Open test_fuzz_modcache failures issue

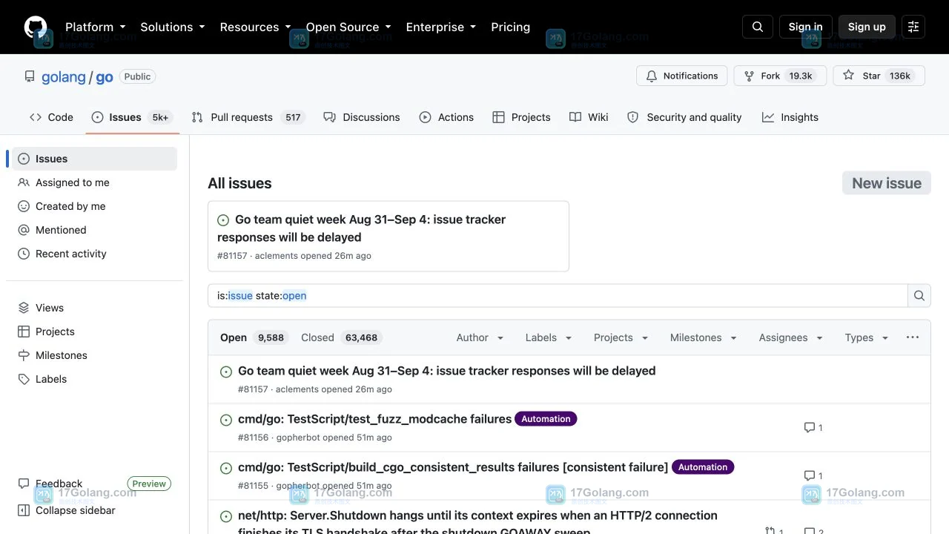point(374,419)
